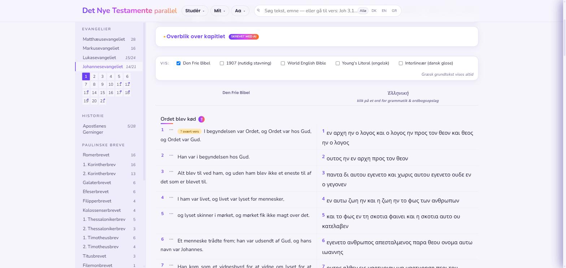Open Apostlenes Gerninger in the sidebar
Viewport: 566px width, 268px height.
tap(109, 129)
